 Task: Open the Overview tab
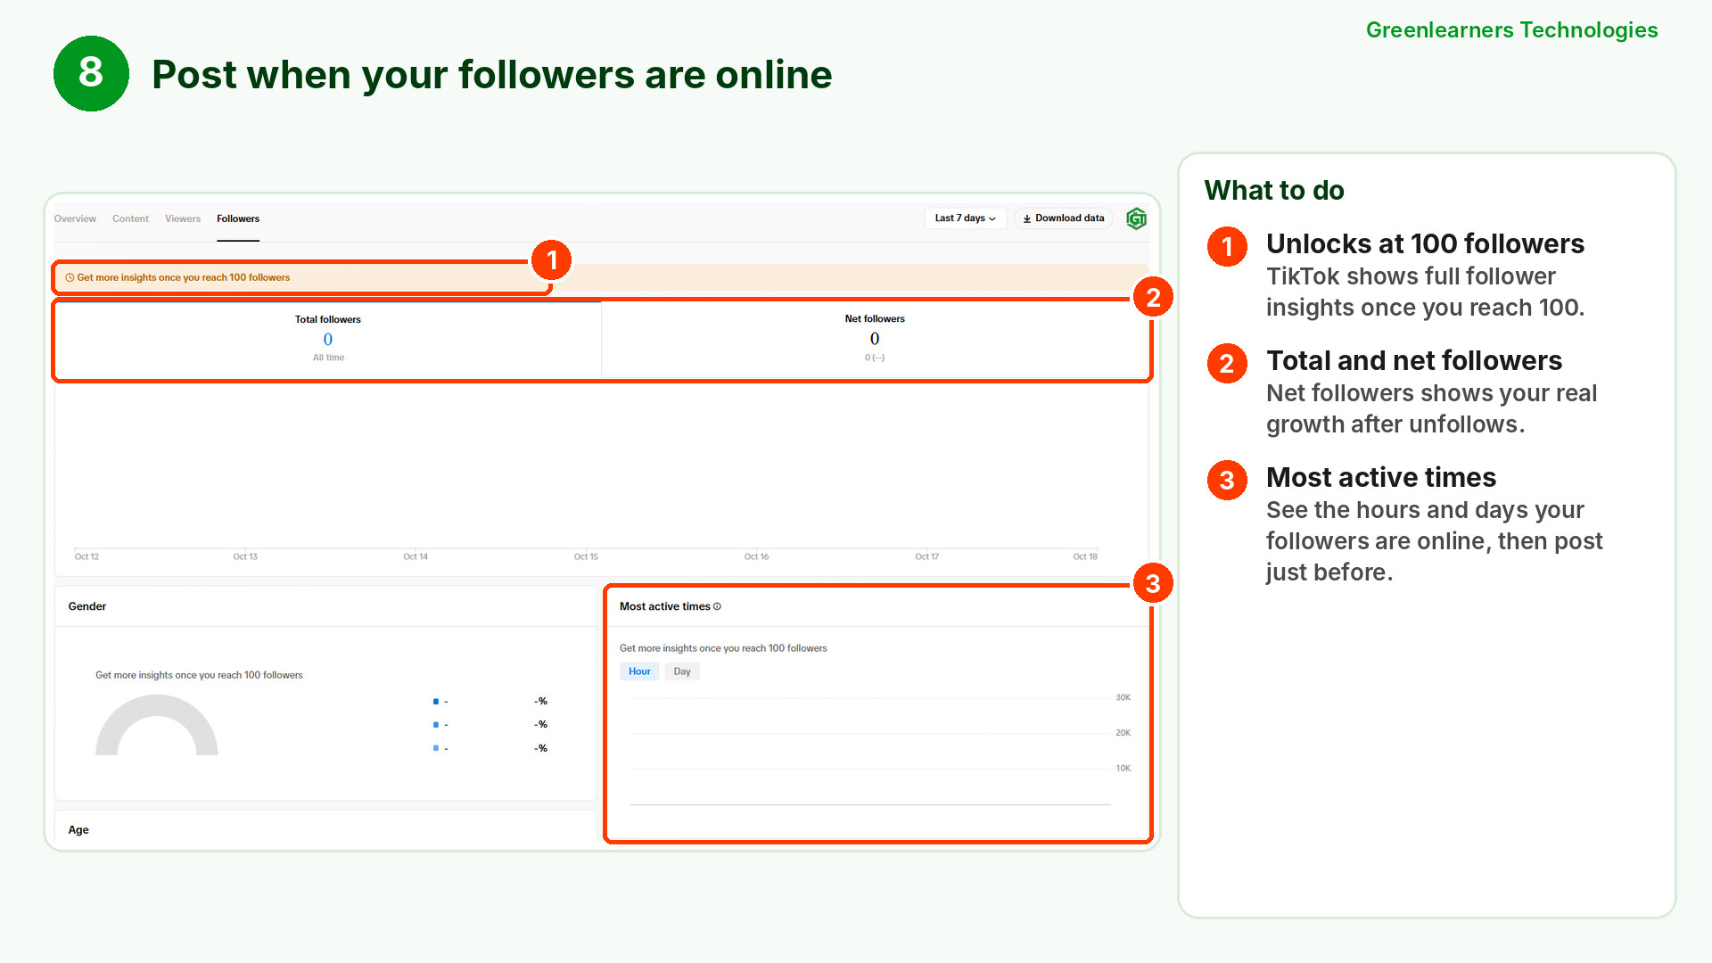pos(75,218)
